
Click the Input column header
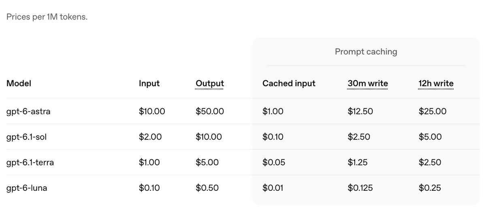coord(149,83)
